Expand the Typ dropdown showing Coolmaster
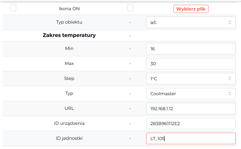 pos(191,94)
